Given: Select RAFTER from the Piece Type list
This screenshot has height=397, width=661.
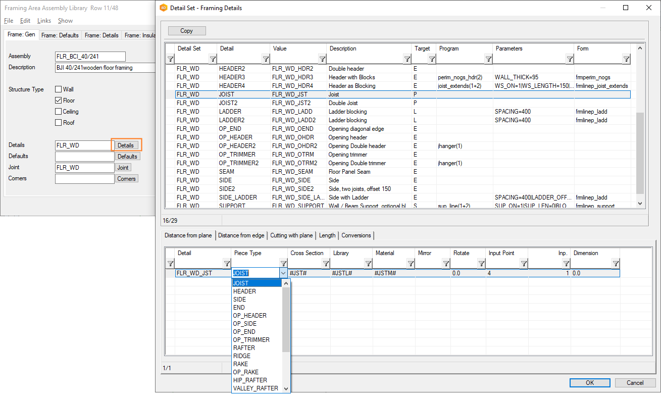Looking at the screenshot, I should click(244, 348).
